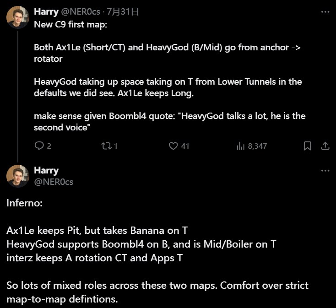Click Harry's avatar in the top tweet

tap(18, 18)
